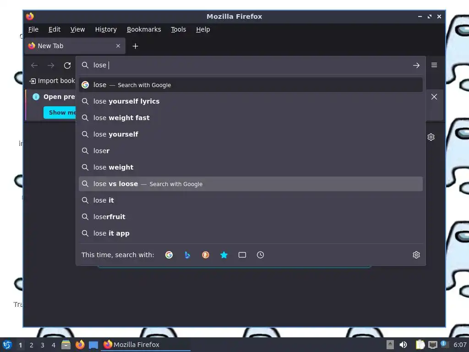
Task: Search with Google one-off icon
Action: [x=169, y=255]
